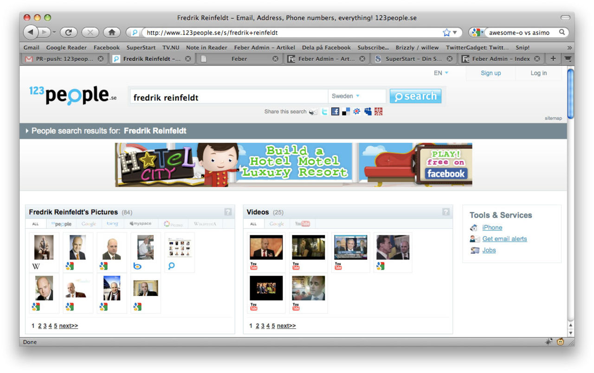This screenshot has width=594, height=373.
Task: Bookmark this page with the star icon
Action: point(446,32)
